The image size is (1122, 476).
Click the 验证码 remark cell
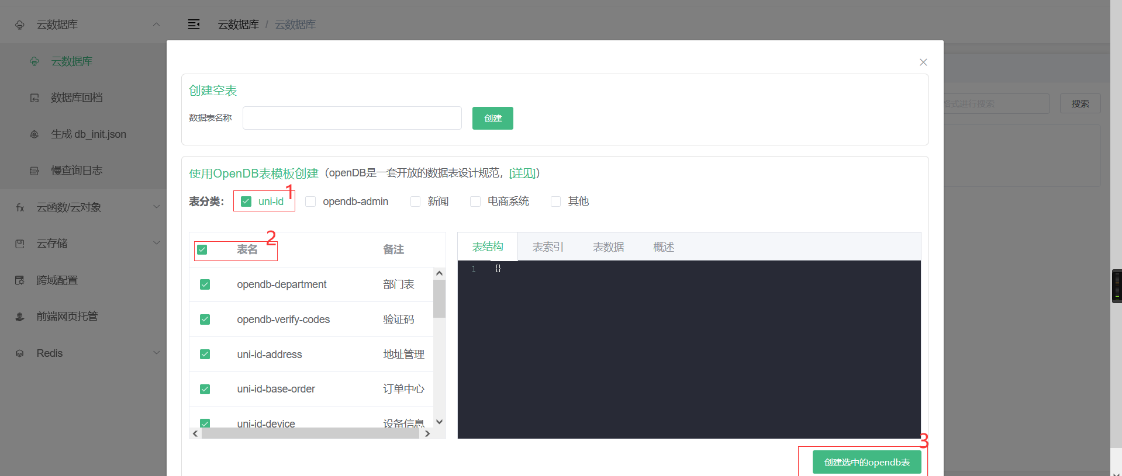[399, 319]
